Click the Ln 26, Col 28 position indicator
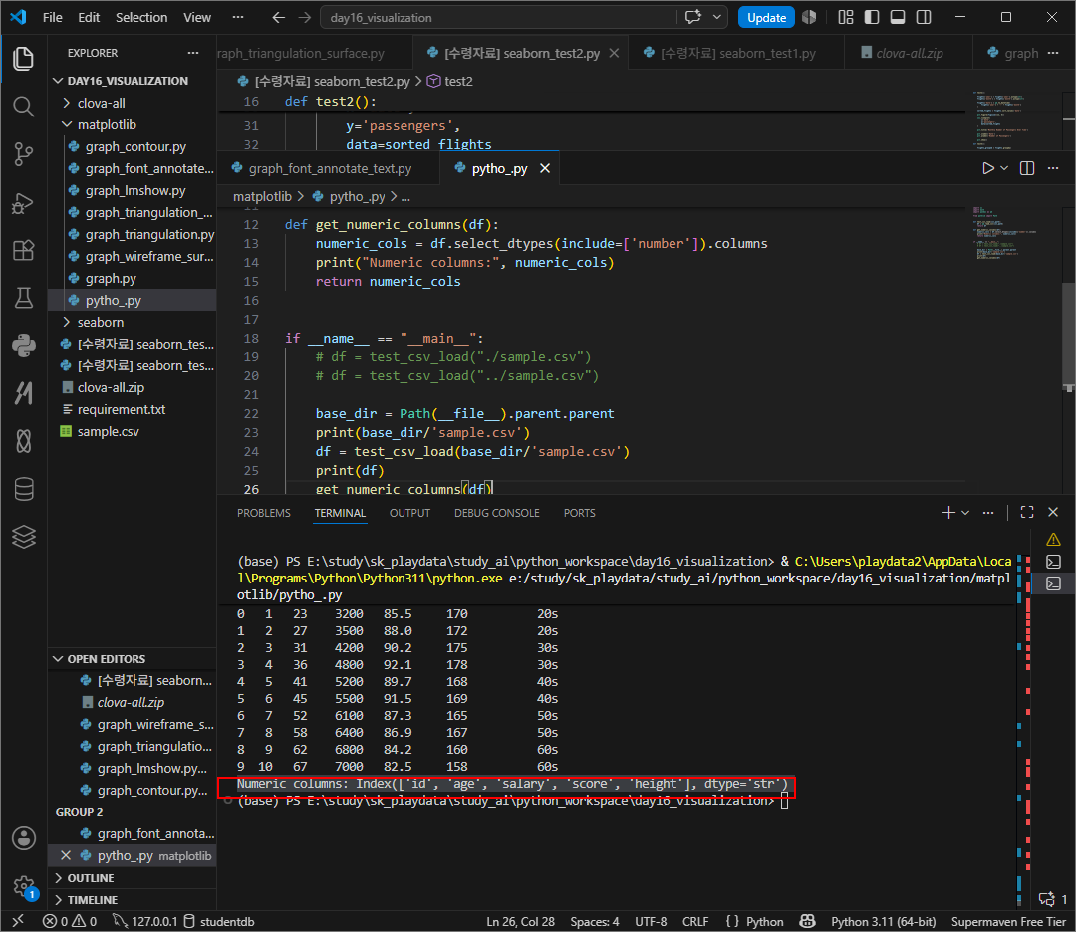 (x=520, y=921)
